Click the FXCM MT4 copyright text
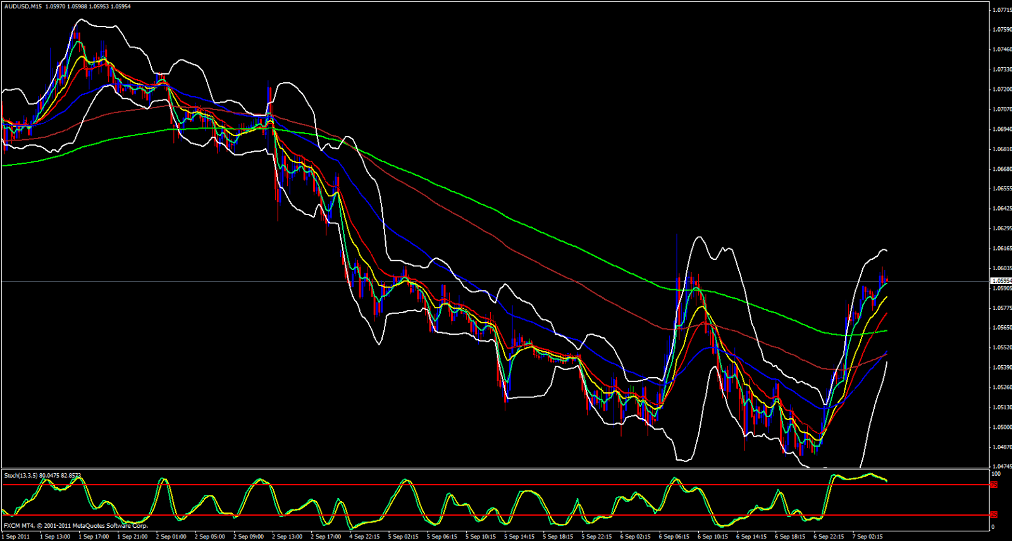1012x541 pixels. (x=76, y=526)
